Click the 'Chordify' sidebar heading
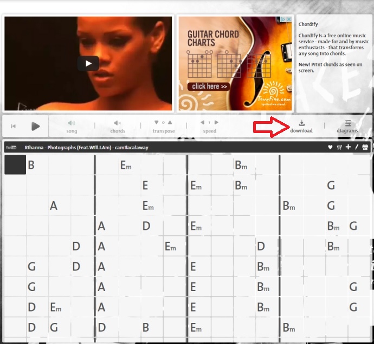Viewport: 374px width, 344px height. click(308, 24)
